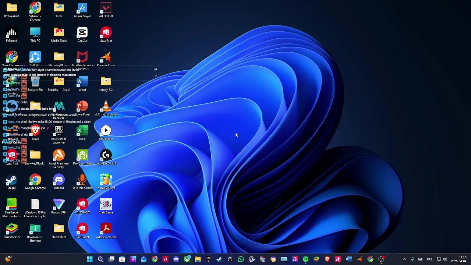
Task: Open AMD Software taskbar icon
Action: pyautogui.click(x=165, y=259)
